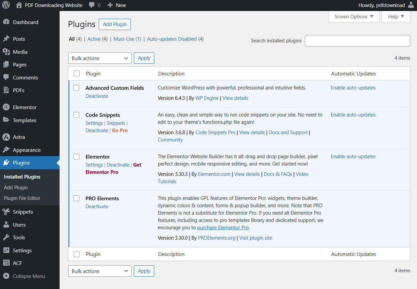Filter plugins by Must-Use (1)
The width and height of the screenshot is (417, 289).
click(127, 39)
